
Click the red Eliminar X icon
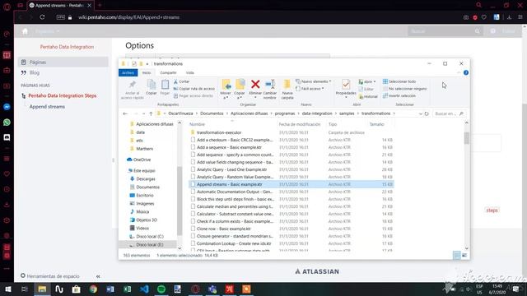(255, 84)
